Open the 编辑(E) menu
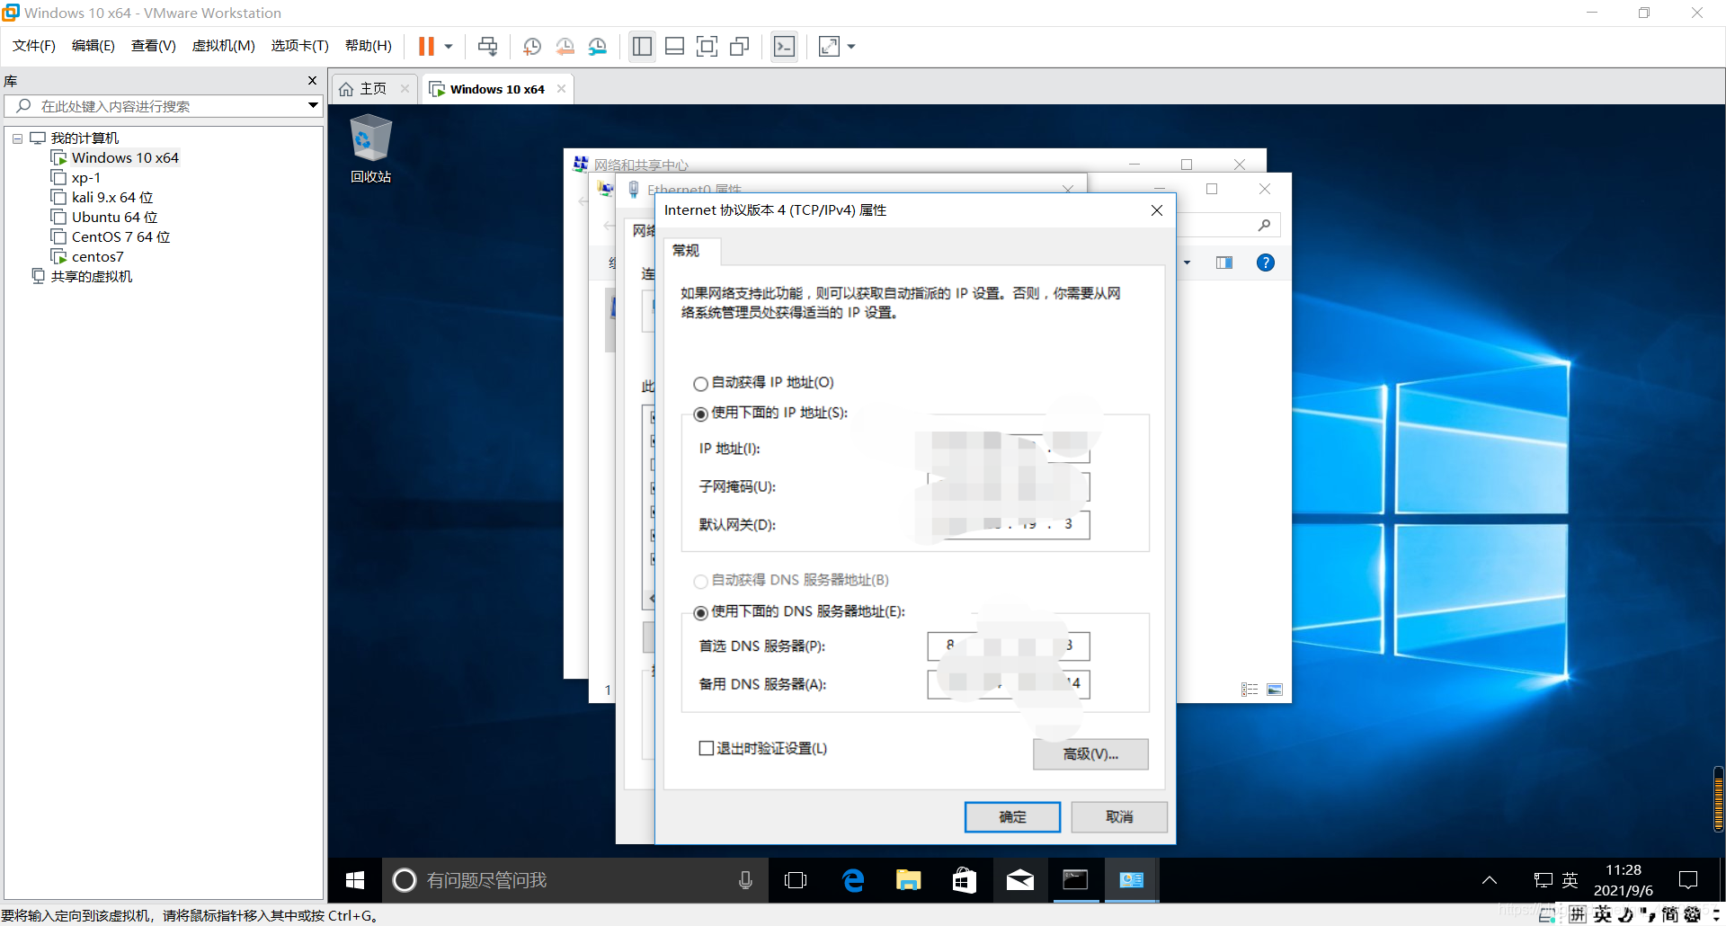Image resolution: width=1726 pixels, height=926 pixels. [x=93, y=46]
